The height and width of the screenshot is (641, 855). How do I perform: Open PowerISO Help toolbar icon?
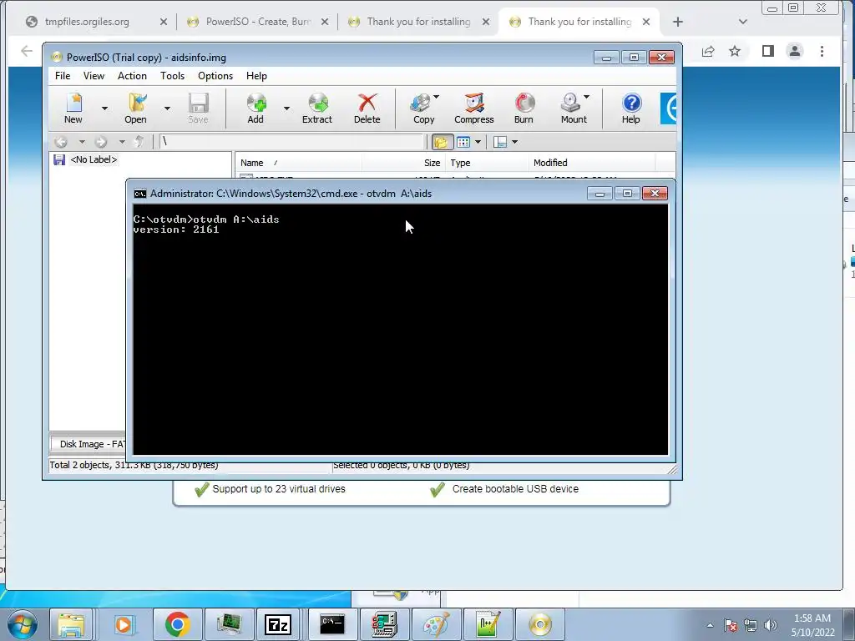[x=631, y=109]
